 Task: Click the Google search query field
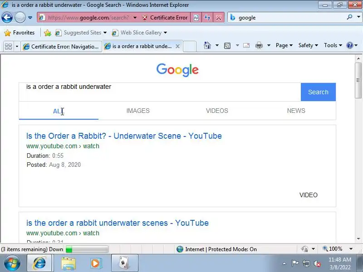click(160, 92)
